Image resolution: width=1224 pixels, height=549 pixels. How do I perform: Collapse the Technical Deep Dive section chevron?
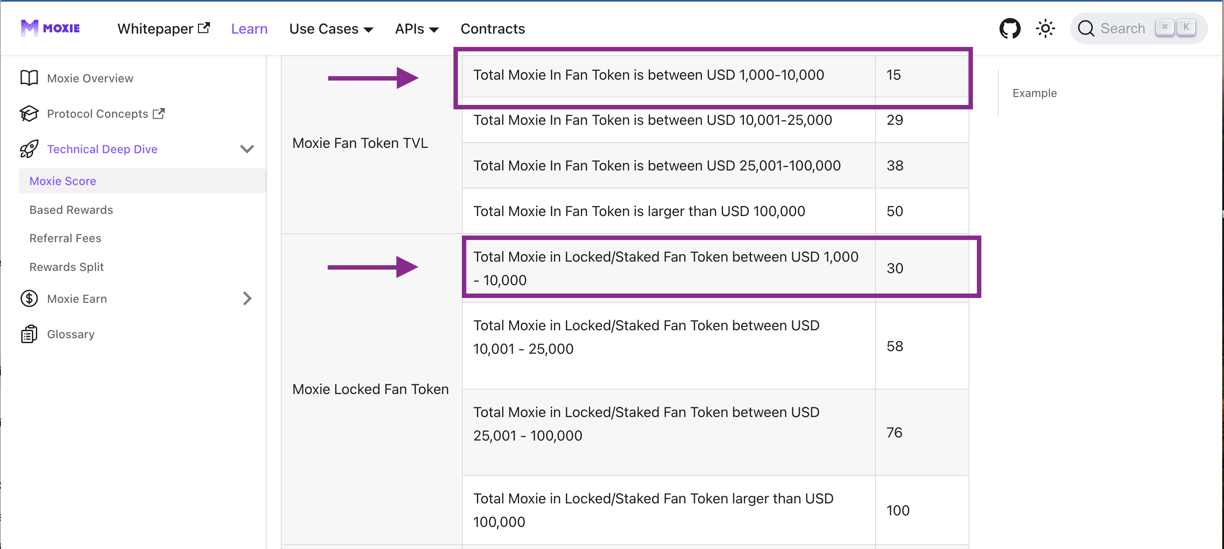247,149
